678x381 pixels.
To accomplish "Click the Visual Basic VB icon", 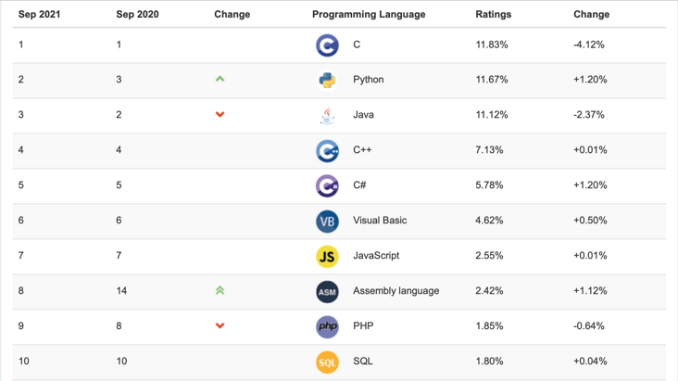I will (x=327, y=221).
